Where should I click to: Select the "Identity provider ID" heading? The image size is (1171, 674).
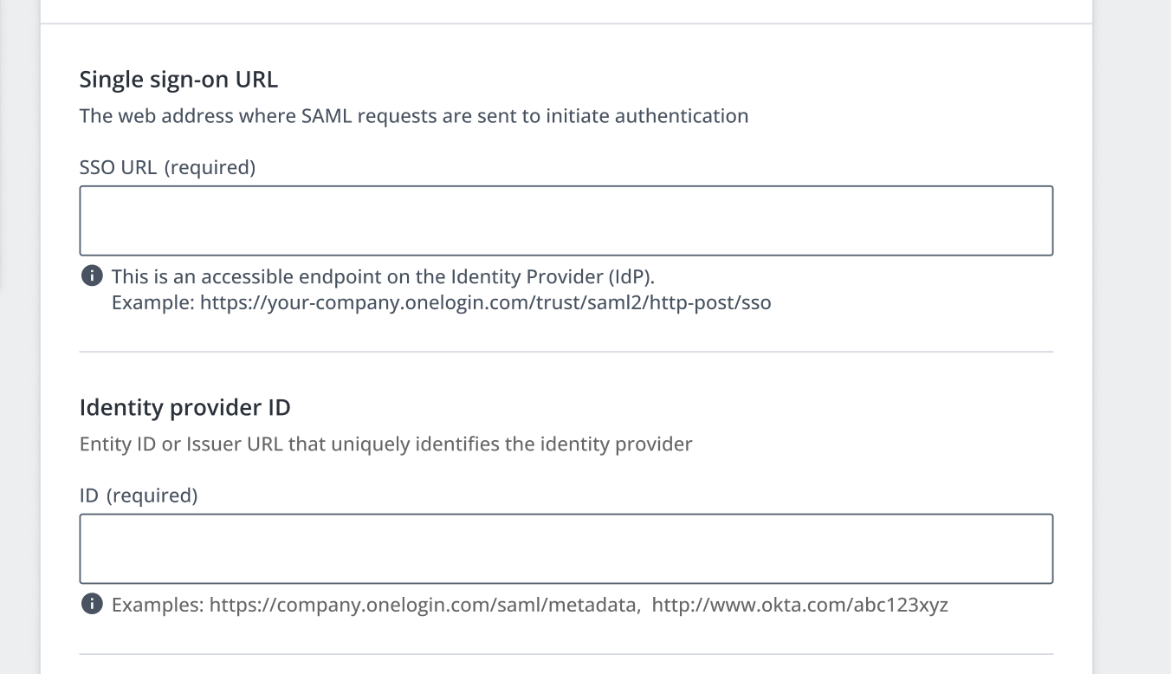tap(184, 407)
